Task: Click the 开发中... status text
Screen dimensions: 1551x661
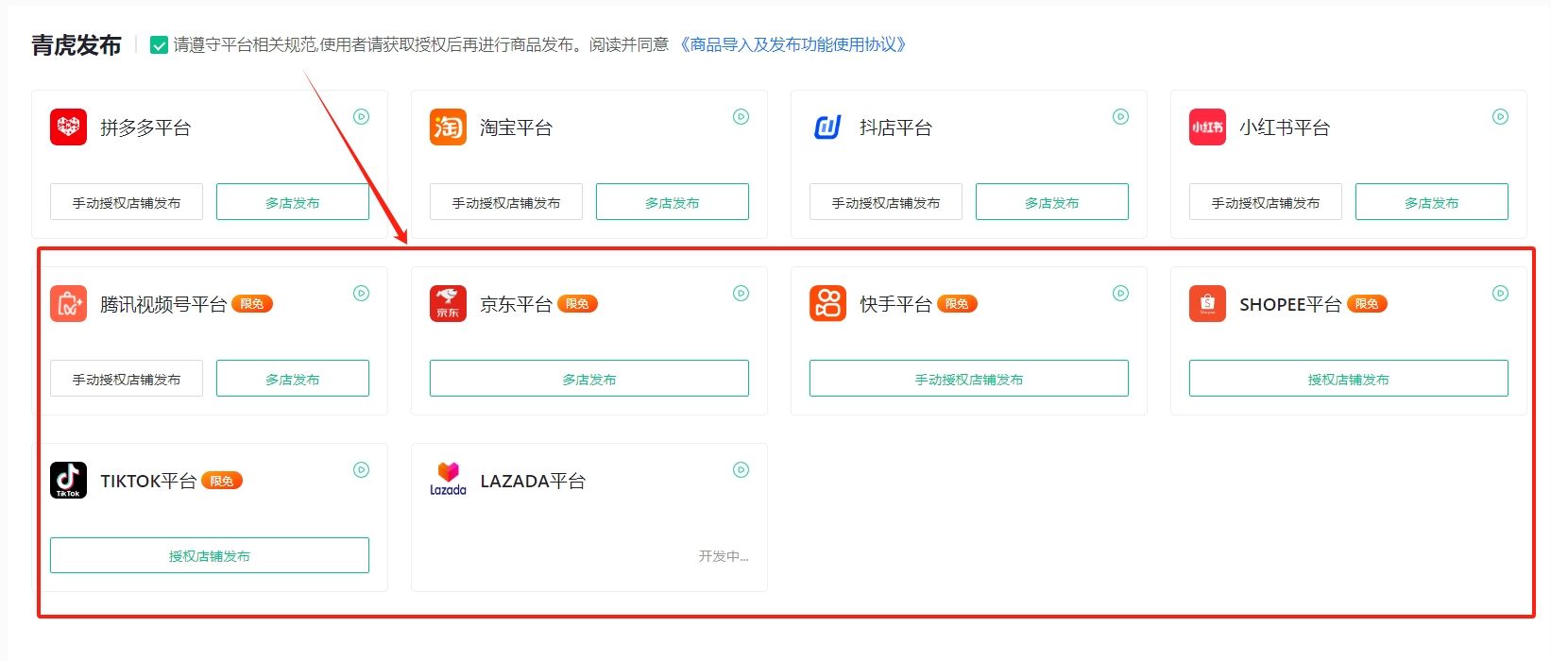Action: [x=724, y=556]
